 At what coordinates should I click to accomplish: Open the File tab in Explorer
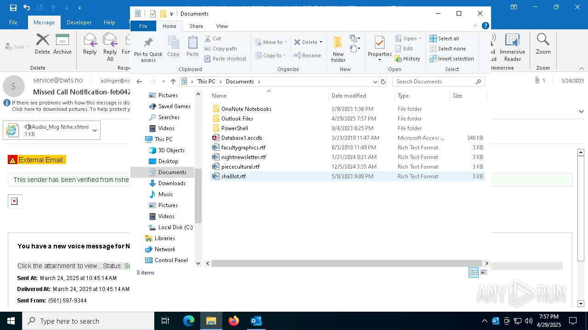click(143, 26)
